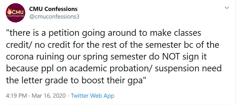Click the Mar 16, 2020 date

[48, 96]
